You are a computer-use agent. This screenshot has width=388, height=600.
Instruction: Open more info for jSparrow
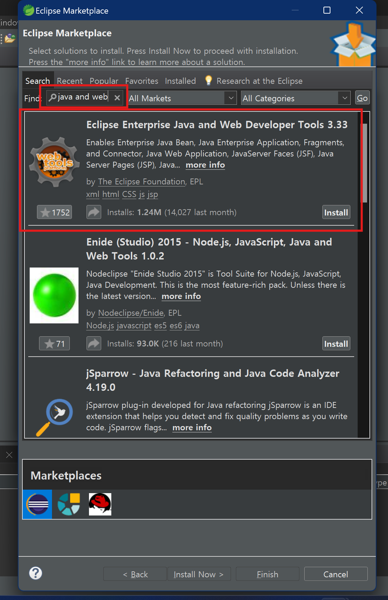point(192,427)
